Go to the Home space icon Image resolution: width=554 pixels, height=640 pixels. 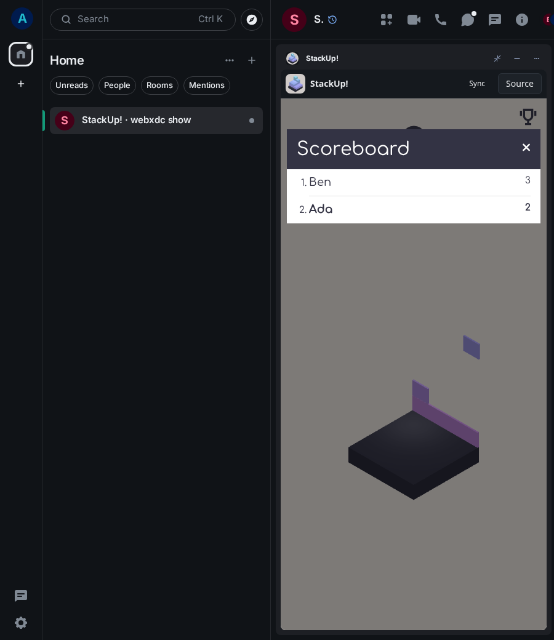coord(21,54)
